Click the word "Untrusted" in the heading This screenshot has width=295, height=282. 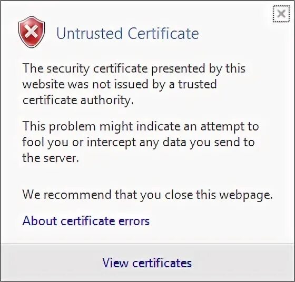point(90,33)
